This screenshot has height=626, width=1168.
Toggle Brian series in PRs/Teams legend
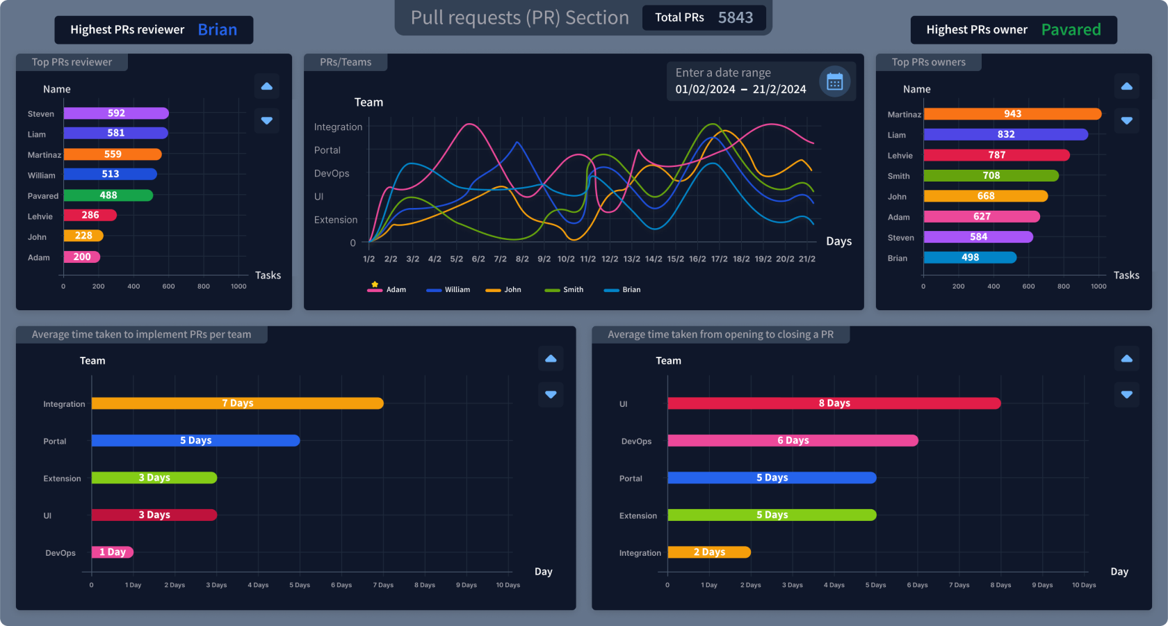(622, 289)
